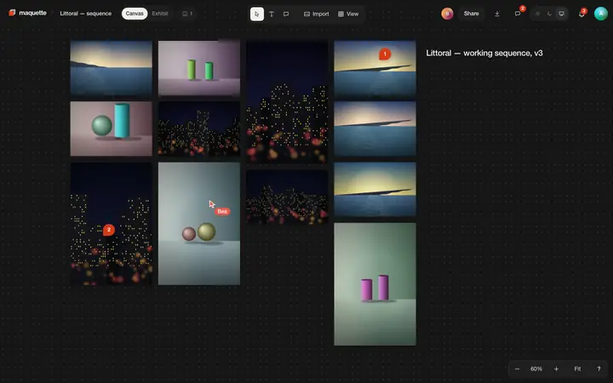Switch to the Canvas tab
Image resolution: width=613 pixels, height=383 pixels.
click(x=135, y=14)
